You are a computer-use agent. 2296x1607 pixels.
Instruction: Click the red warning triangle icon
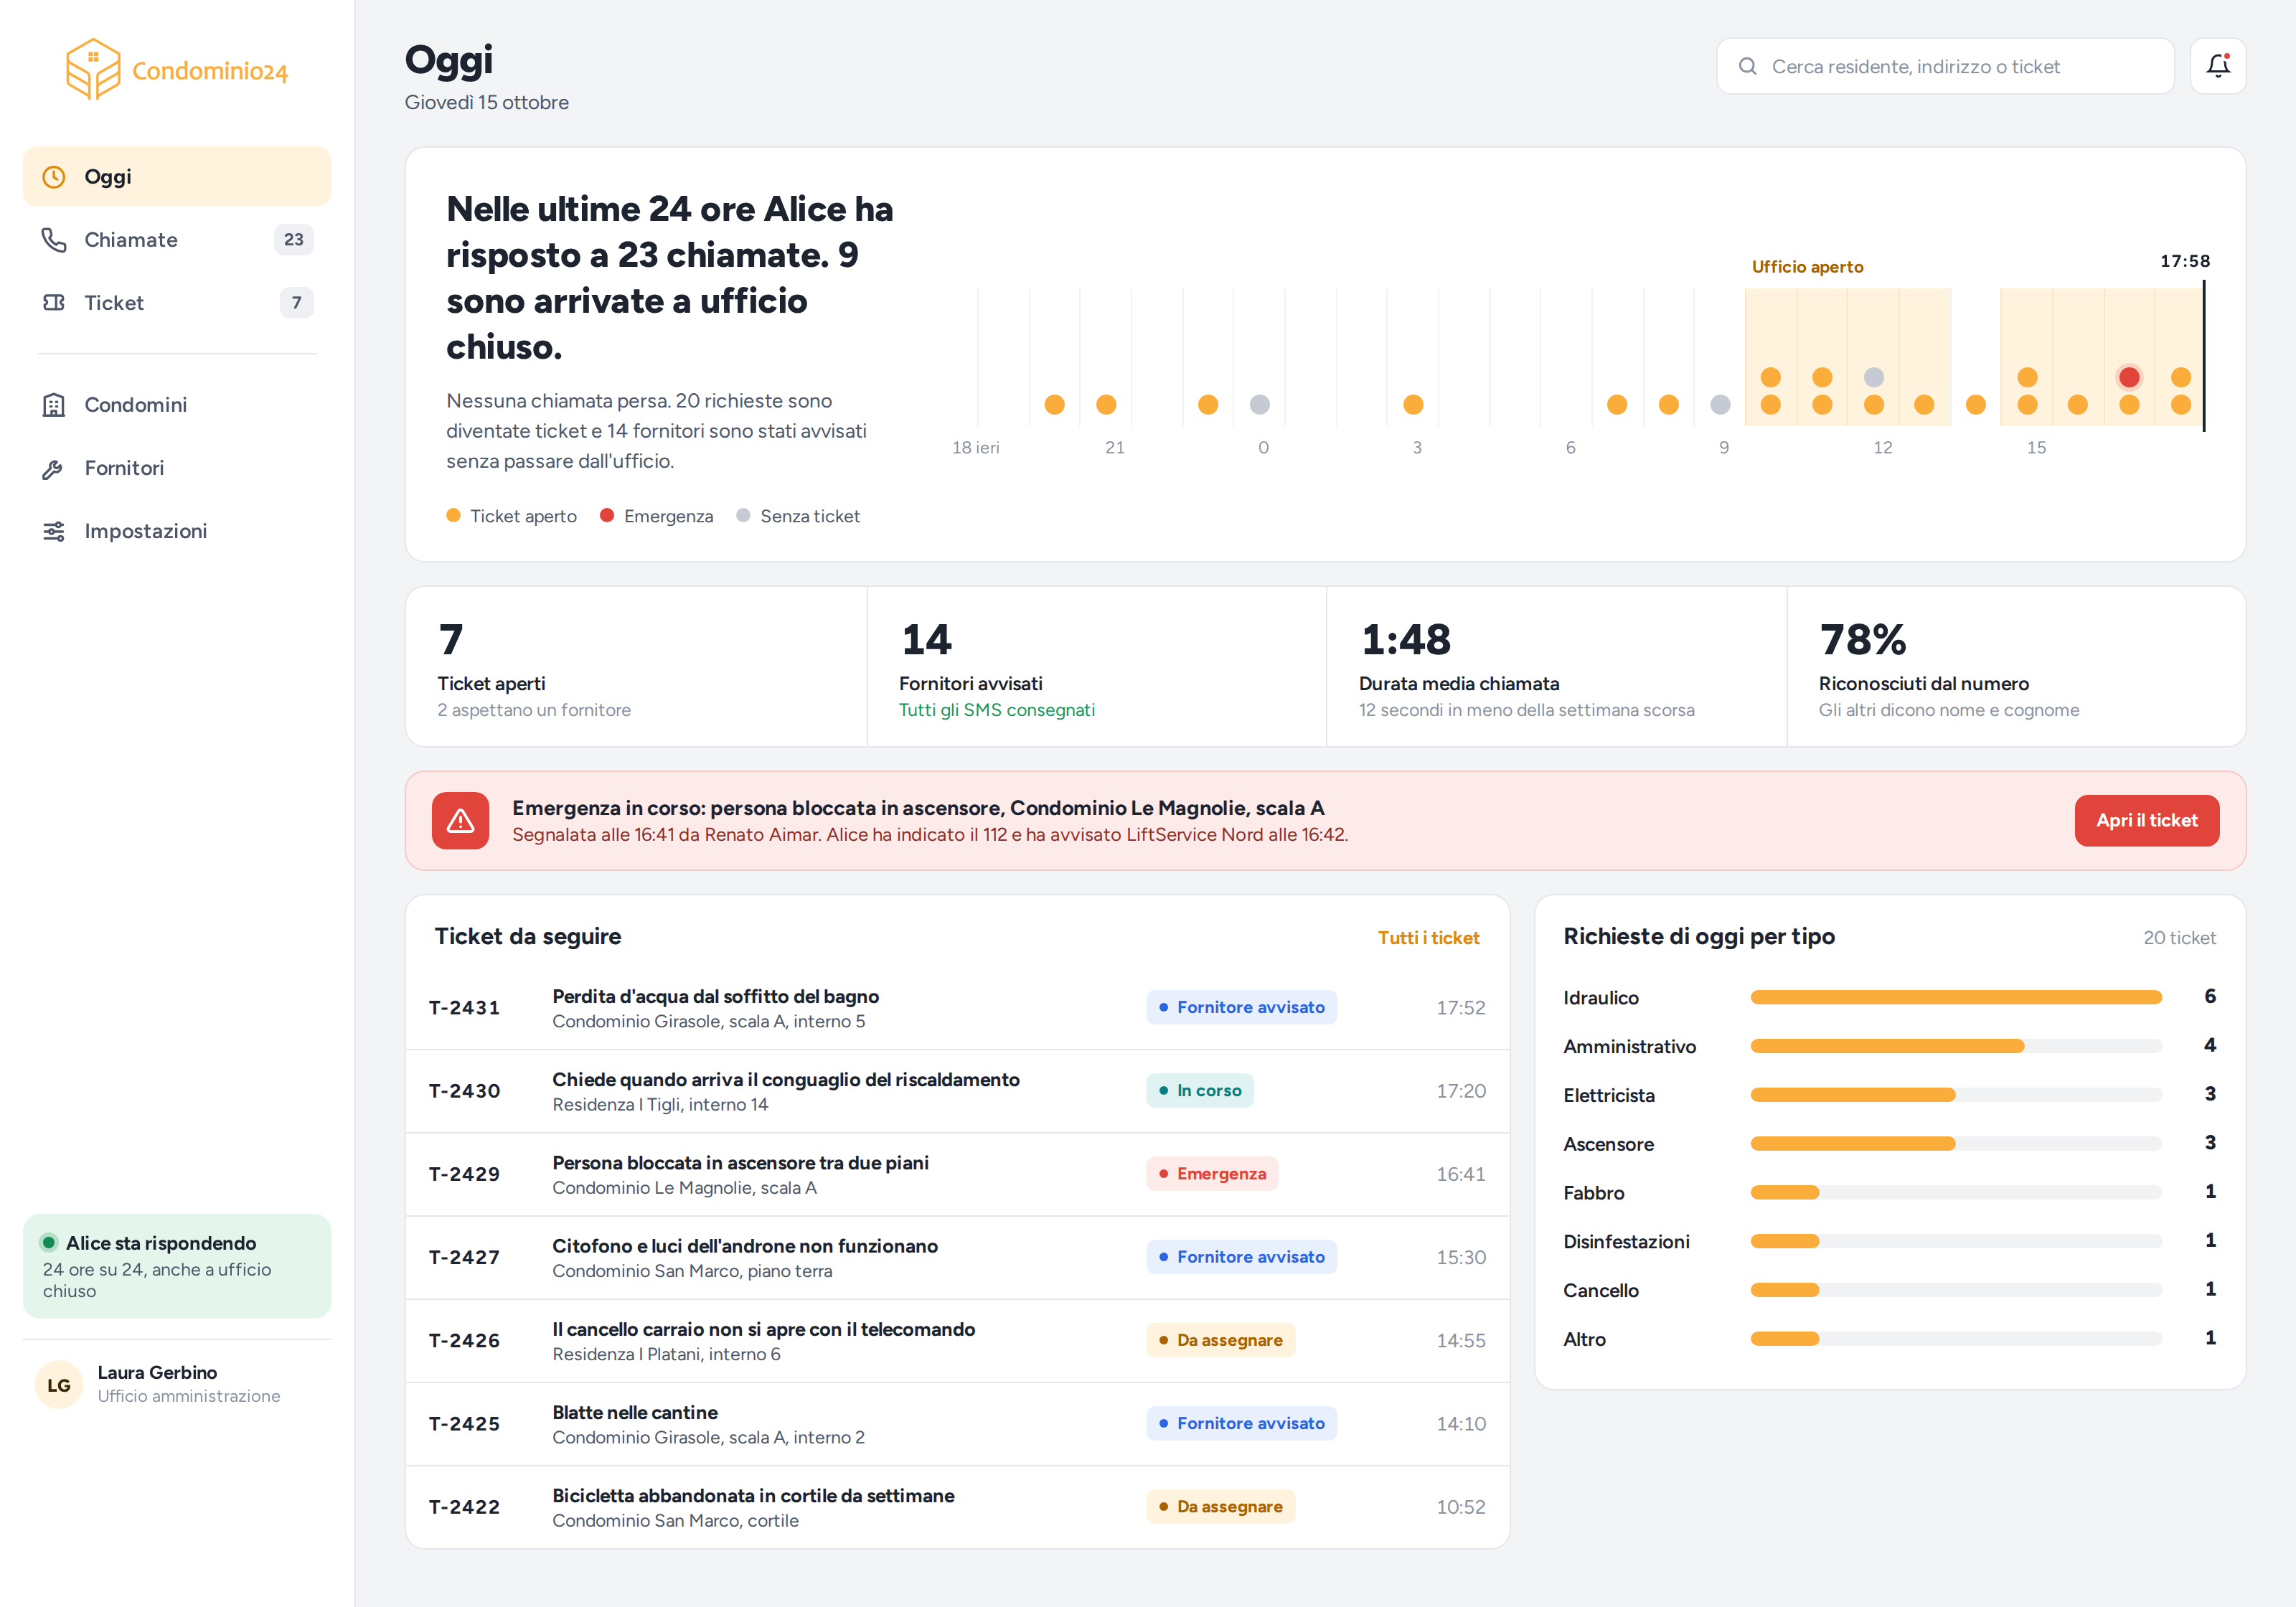point(460,820)
